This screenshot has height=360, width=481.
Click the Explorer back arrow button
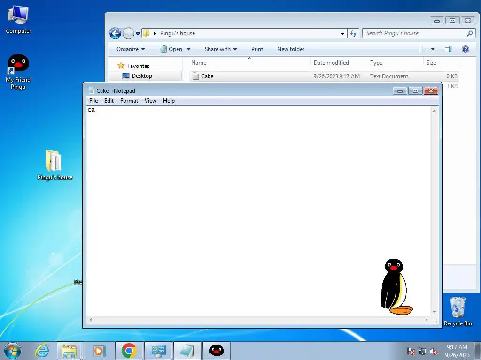click(116, 33)
